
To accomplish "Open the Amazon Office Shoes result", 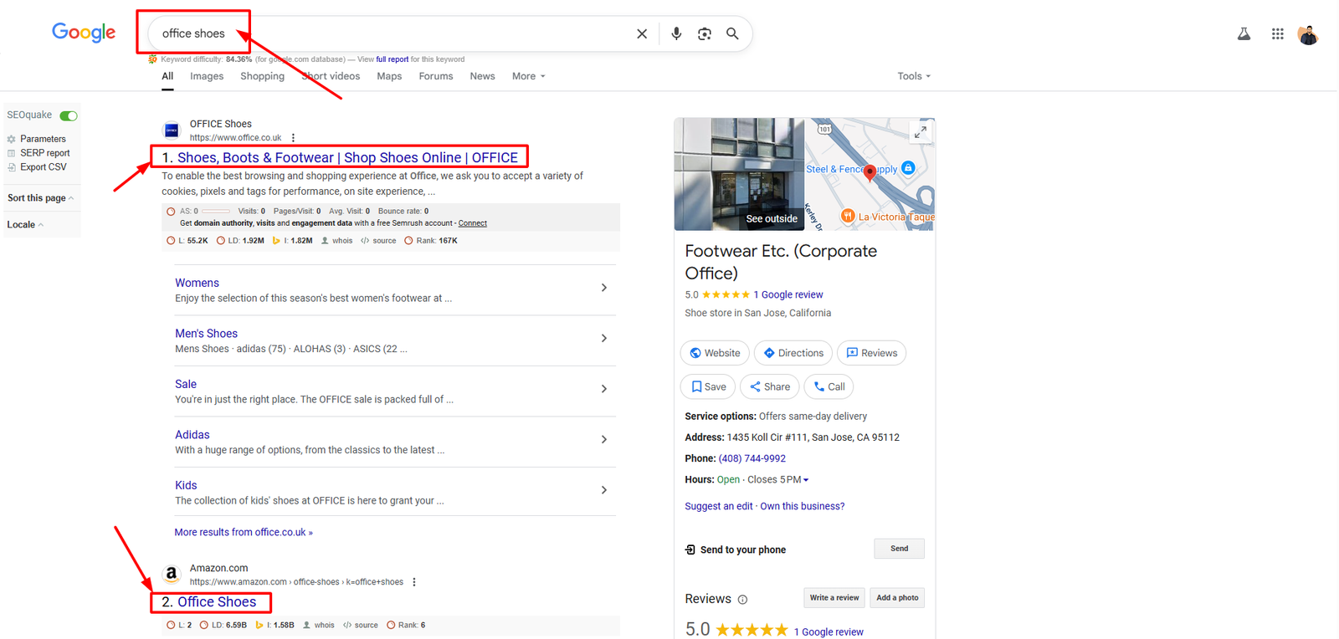I will coord(217,602).
